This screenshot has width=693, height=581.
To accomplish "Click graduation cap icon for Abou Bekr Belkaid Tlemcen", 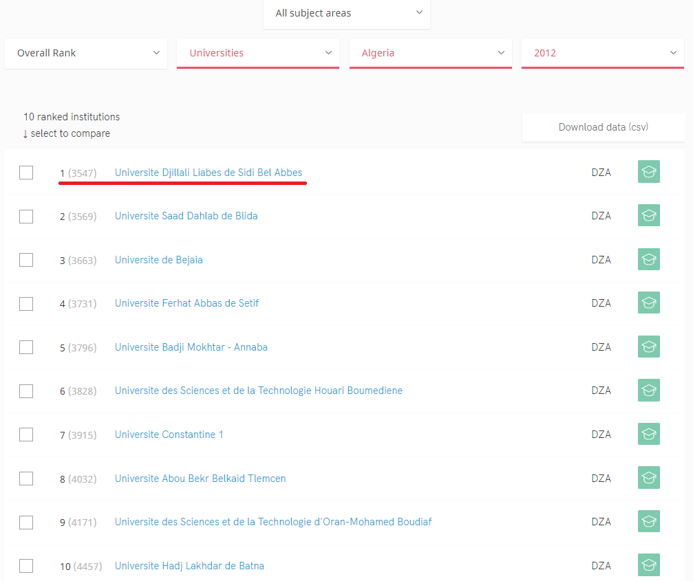I will coord(648,478).
